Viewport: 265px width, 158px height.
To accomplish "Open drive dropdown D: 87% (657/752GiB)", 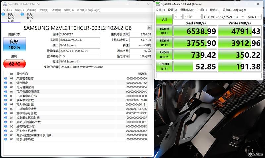I will tap(224, 17).
